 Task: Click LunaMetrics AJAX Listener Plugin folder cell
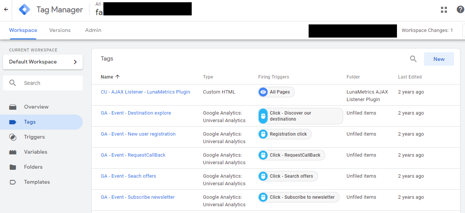pos(367,96)
